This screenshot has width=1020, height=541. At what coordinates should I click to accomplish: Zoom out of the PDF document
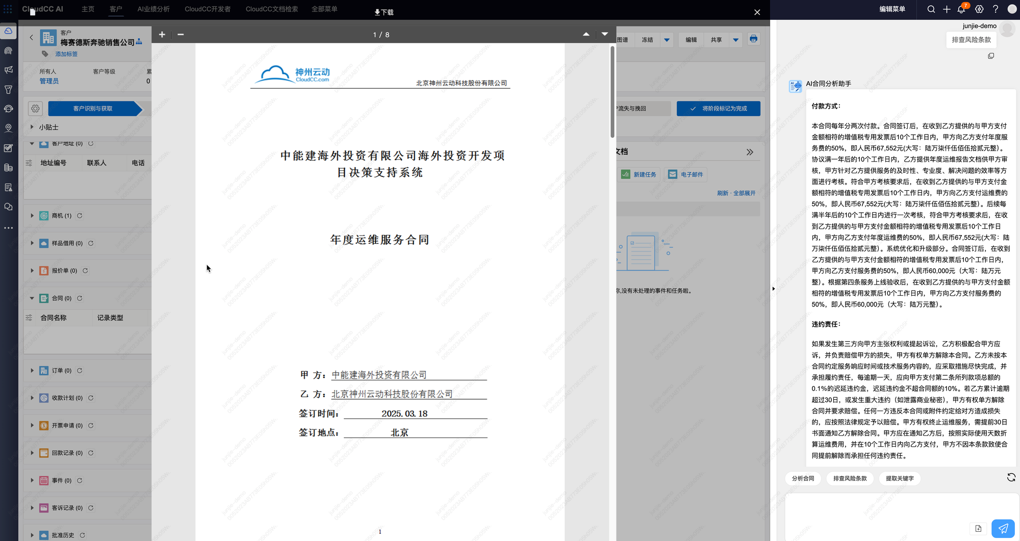(x=181, y=35)
